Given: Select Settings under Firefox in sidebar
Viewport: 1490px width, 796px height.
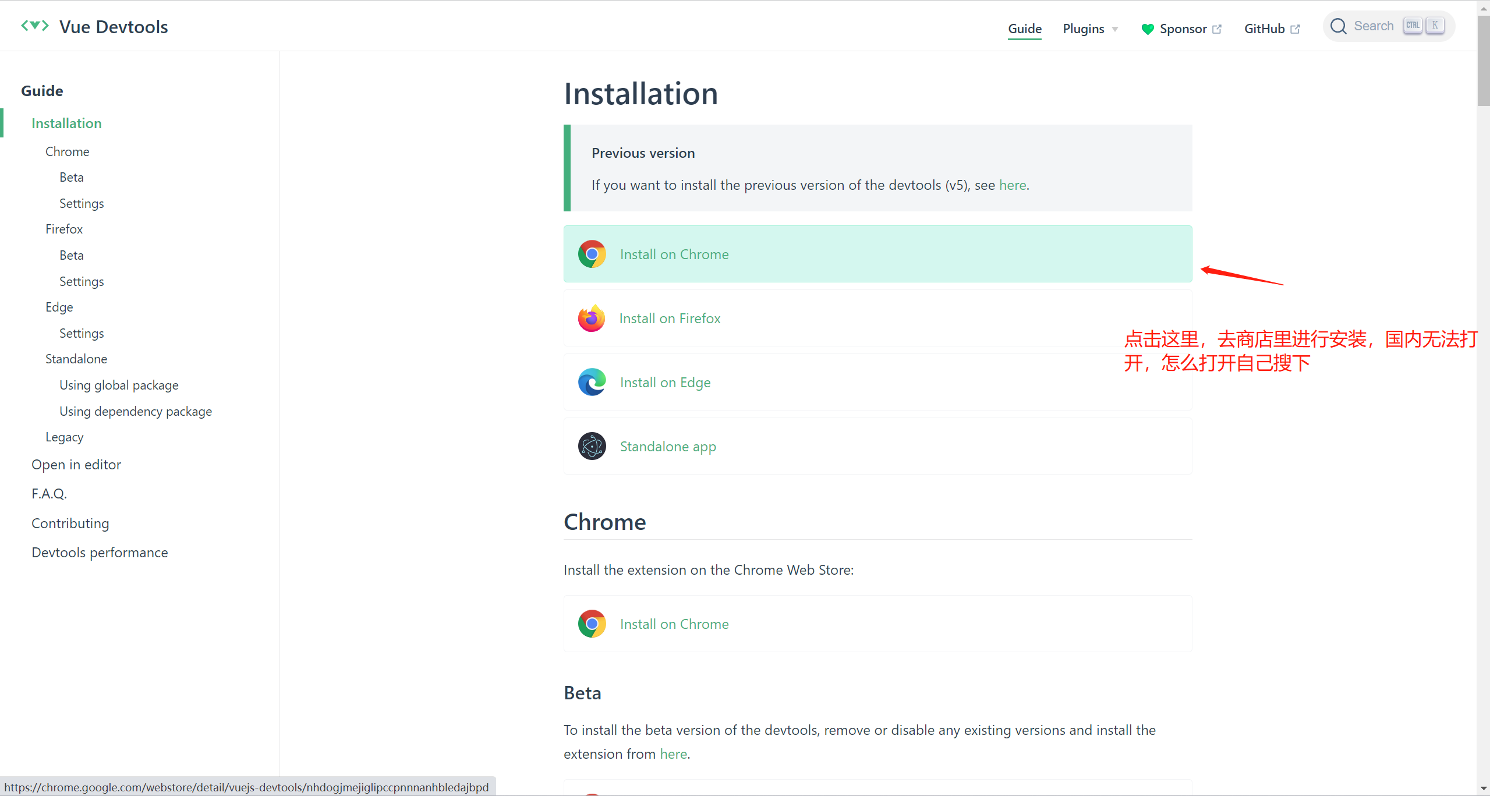Looking at the screenshot, I should pos(82,281).
